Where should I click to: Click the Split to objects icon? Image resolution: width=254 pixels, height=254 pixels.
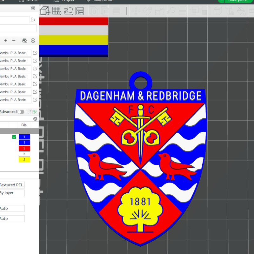click(x=93, y=11)
